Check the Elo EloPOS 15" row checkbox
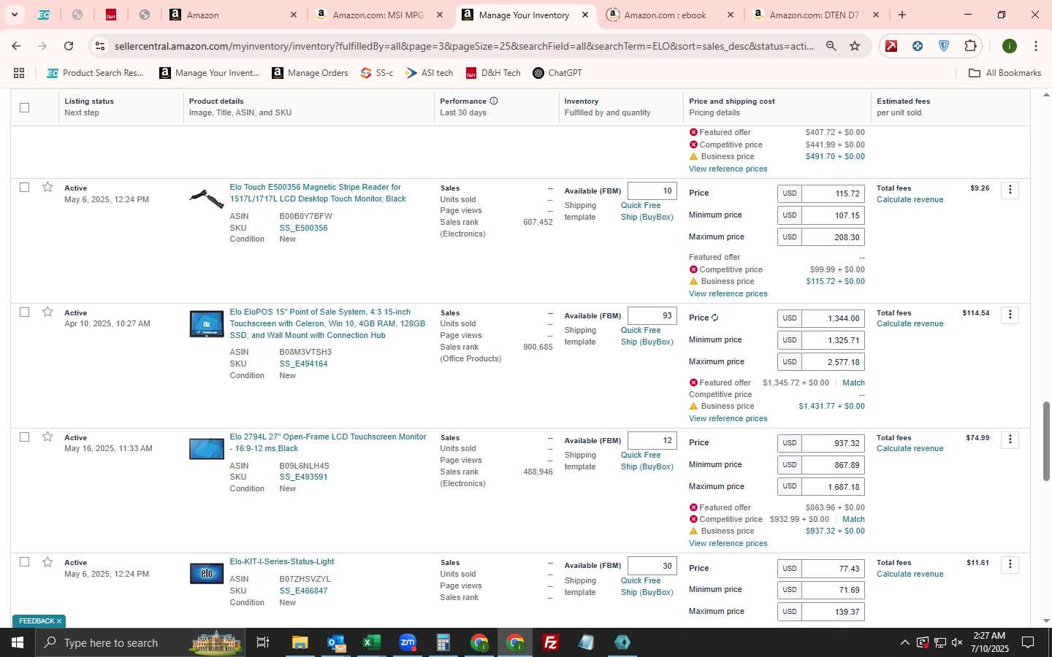The image size is (1052, 657). coord(24,312)
